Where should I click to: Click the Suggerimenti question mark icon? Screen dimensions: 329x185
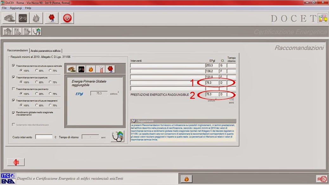coord(134,121)
